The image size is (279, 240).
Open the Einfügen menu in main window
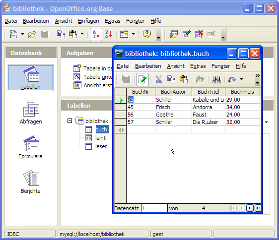[x=88, y=21]
